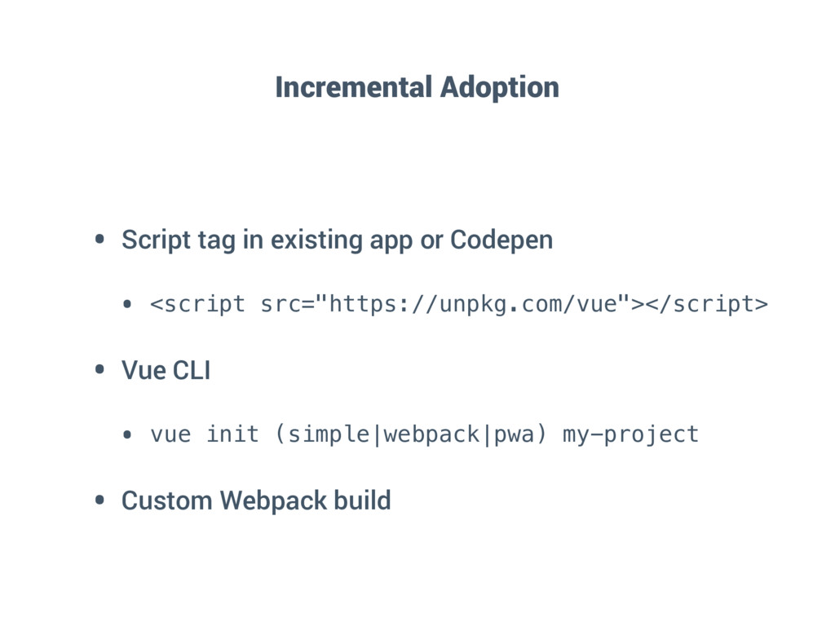This screenshot has width=835, height=626.
Task: Click the bullet before vue init command
Action: point(126,435)
